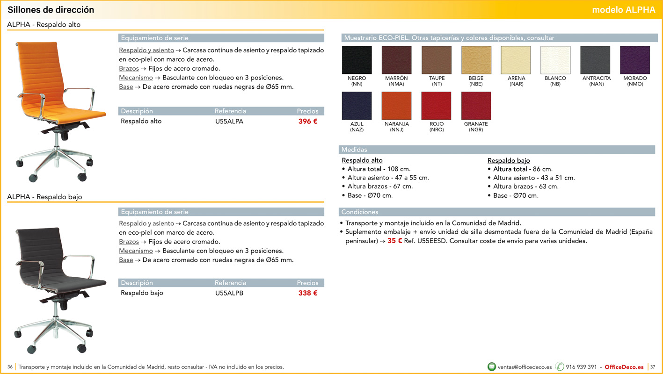Click page number 36
The height and width of the screenshot is (374, 663).
point(10,367)
